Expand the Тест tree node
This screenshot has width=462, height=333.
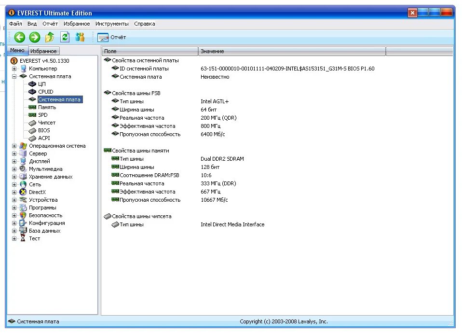pyautogui.click(x=14, y=238)
